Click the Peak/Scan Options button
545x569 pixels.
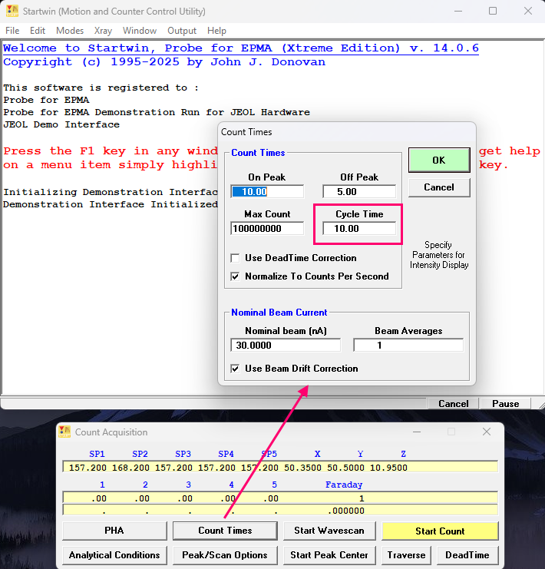(224, 555)
